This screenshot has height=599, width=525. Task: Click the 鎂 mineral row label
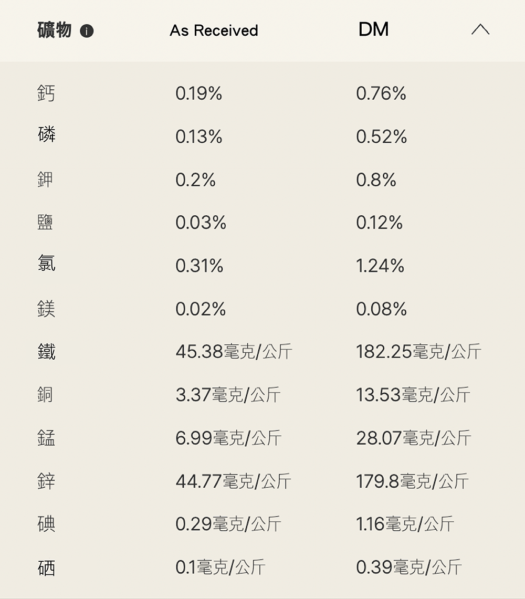(x=46, y=309)
